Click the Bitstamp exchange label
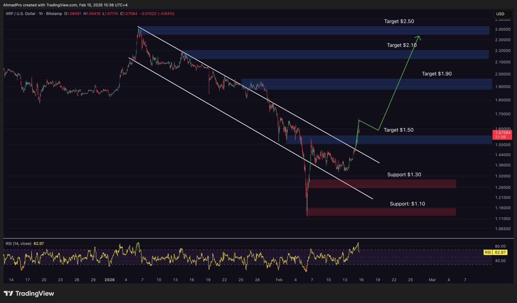Image resolution: width=517 pixels, height=303 pixels. (54, 14)
